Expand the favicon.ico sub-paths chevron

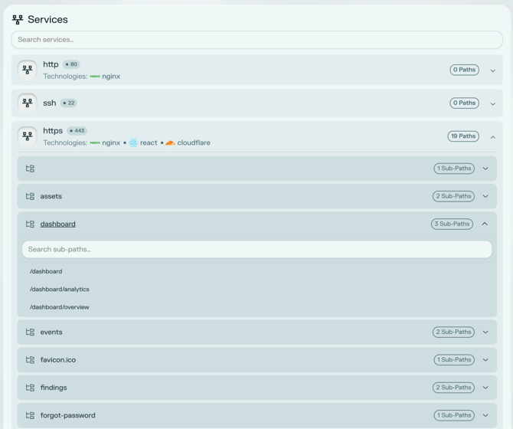coord(485,360)
